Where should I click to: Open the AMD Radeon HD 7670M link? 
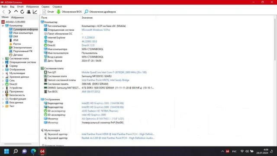[100, 111]
